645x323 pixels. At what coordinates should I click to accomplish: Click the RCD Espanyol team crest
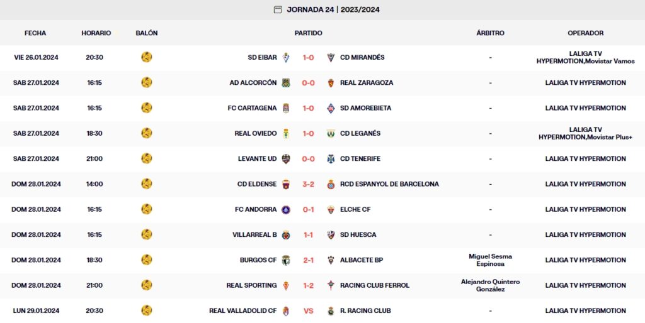click(331, 184)
